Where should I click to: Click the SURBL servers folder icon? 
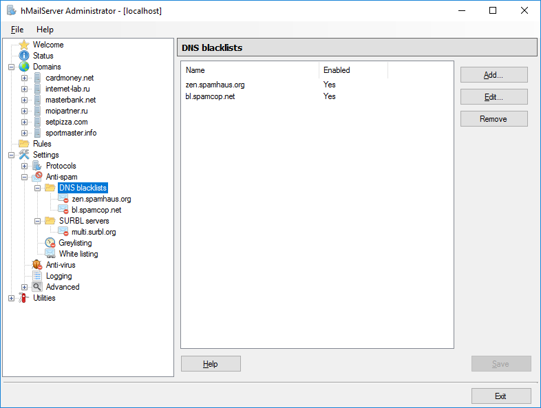point(50,221)
